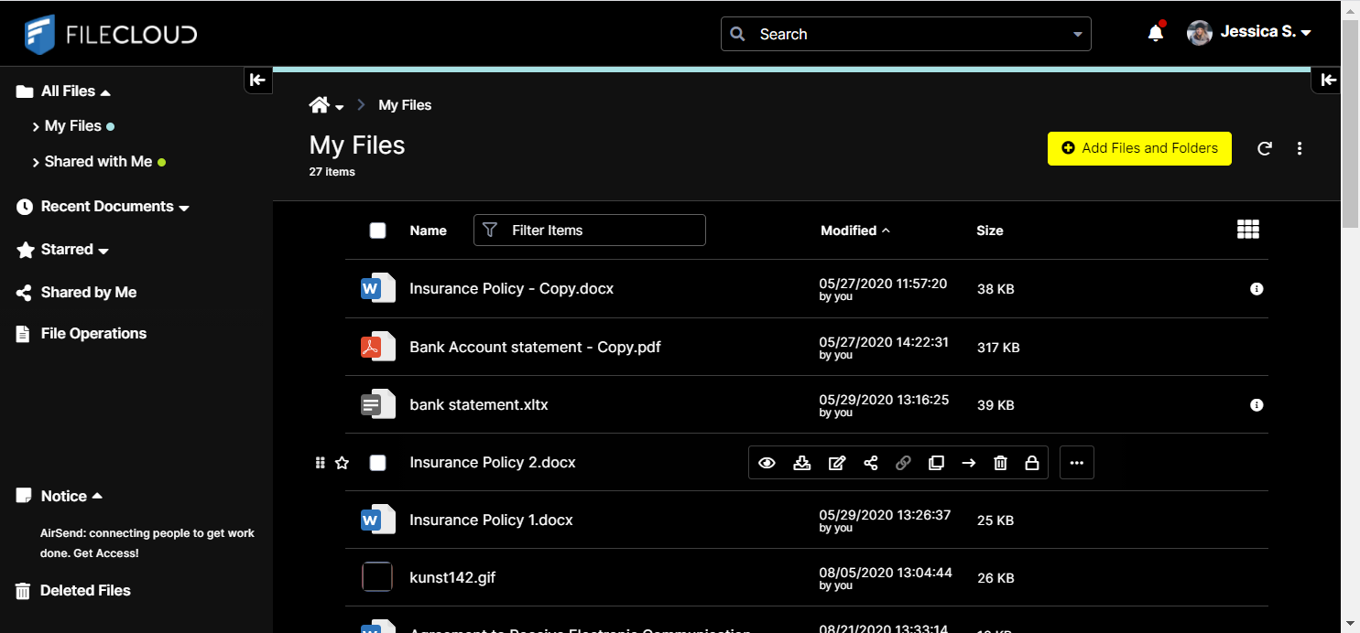The image size is (1360, 633).
Task: Star the Insurance Policy 2.docx file
Action: (342, 463)
